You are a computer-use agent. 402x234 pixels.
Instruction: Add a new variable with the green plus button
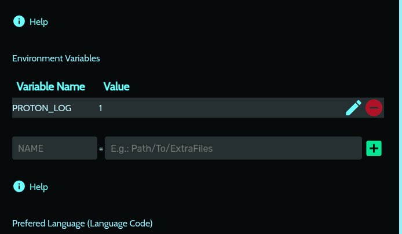click(x=374, y=148)
